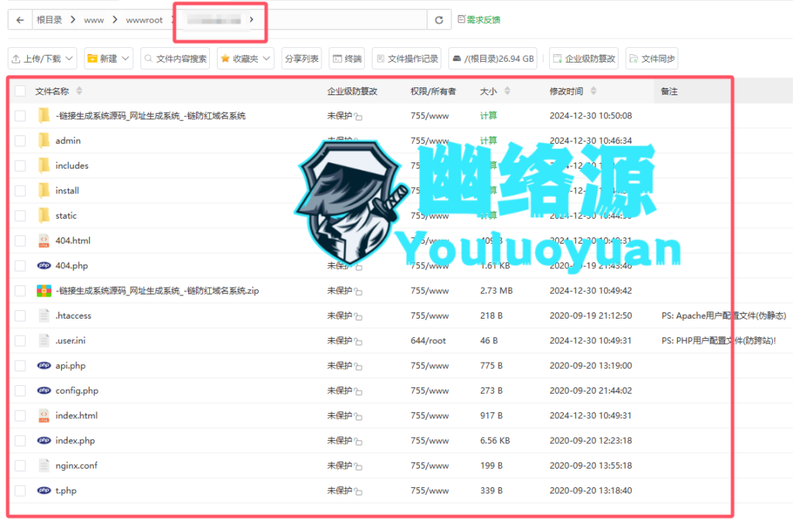Viewport: 793px width, 522px height.
Task: Toggle the select-all checkbox in header
Action: (x=20, y=91)
